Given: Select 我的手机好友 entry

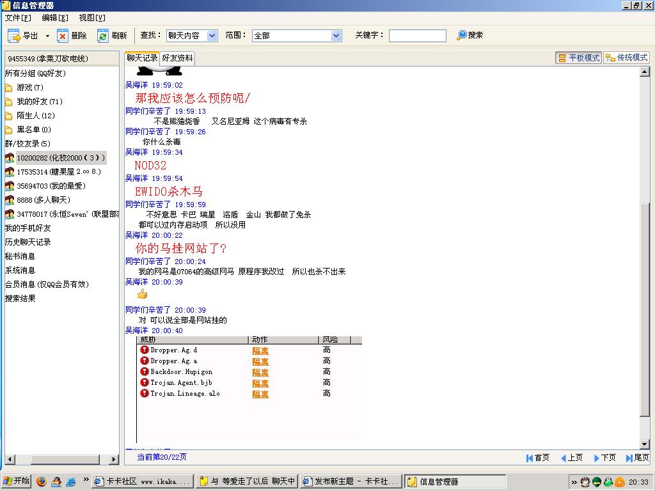Looking at the screenshot, I should point(28,228).
